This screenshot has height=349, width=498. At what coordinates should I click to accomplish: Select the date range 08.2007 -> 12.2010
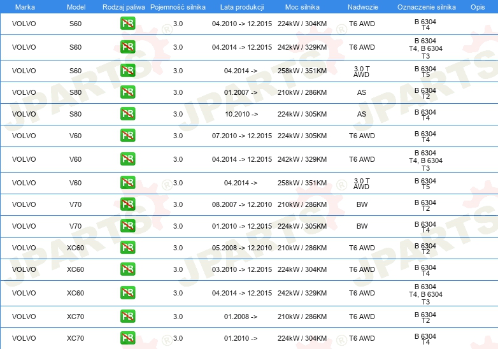tap(242, 204)
